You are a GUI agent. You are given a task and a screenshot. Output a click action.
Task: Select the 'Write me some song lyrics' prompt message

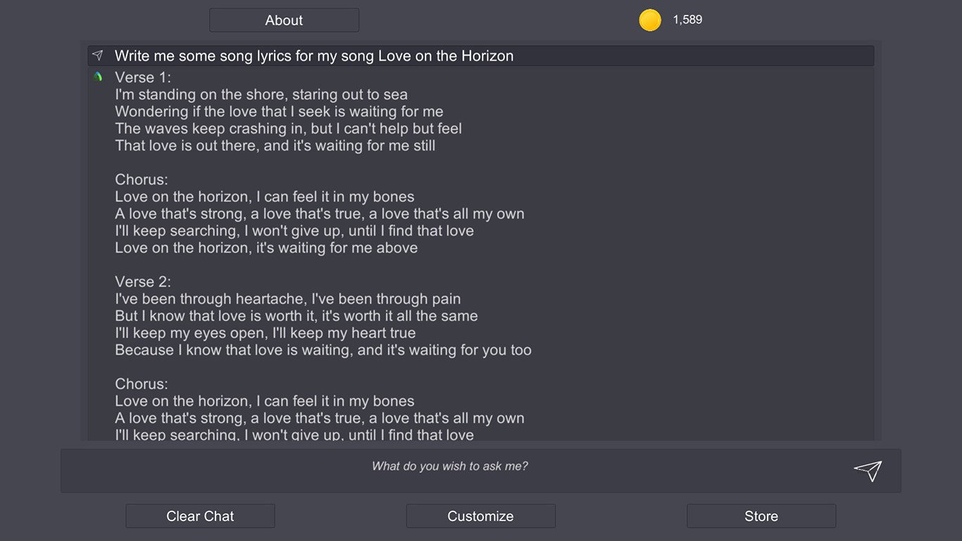[481, 56]
